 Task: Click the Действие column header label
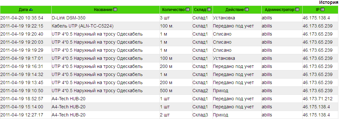coord(235,10)
